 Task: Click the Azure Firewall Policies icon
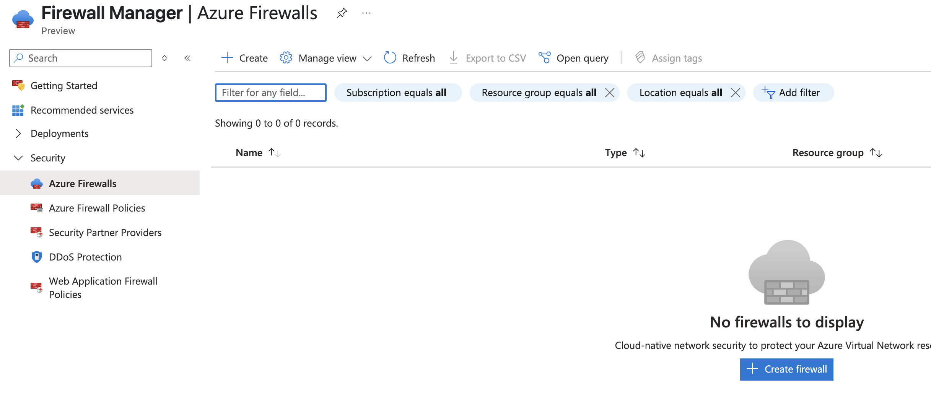[37, 208]
